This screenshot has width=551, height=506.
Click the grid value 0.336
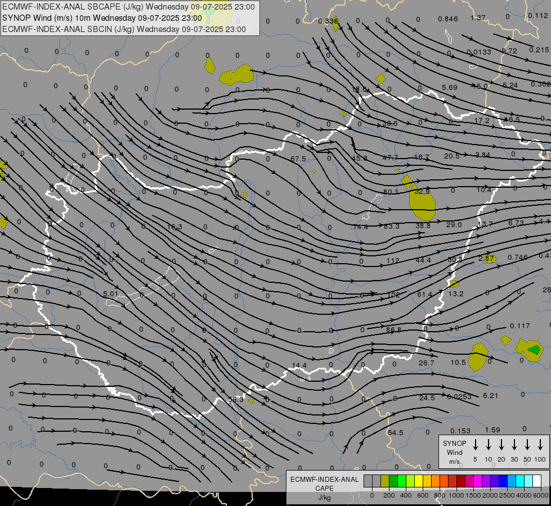[x=328, y=21]
